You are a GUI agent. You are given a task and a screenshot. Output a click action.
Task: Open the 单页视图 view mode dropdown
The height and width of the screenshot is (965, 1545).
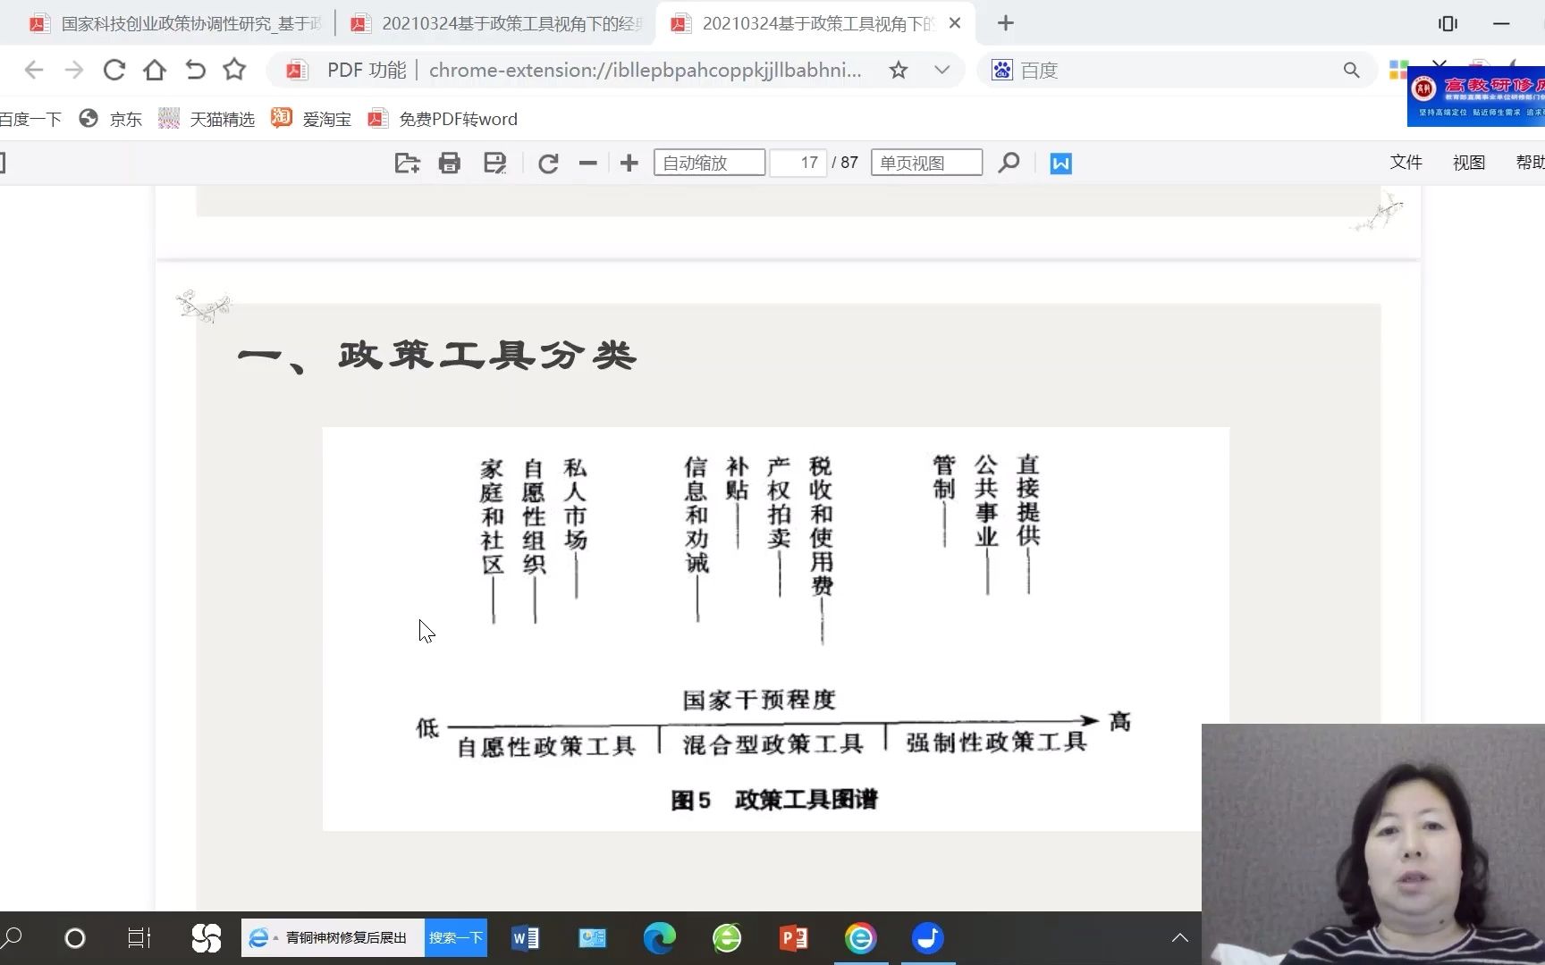pos(926,163)
